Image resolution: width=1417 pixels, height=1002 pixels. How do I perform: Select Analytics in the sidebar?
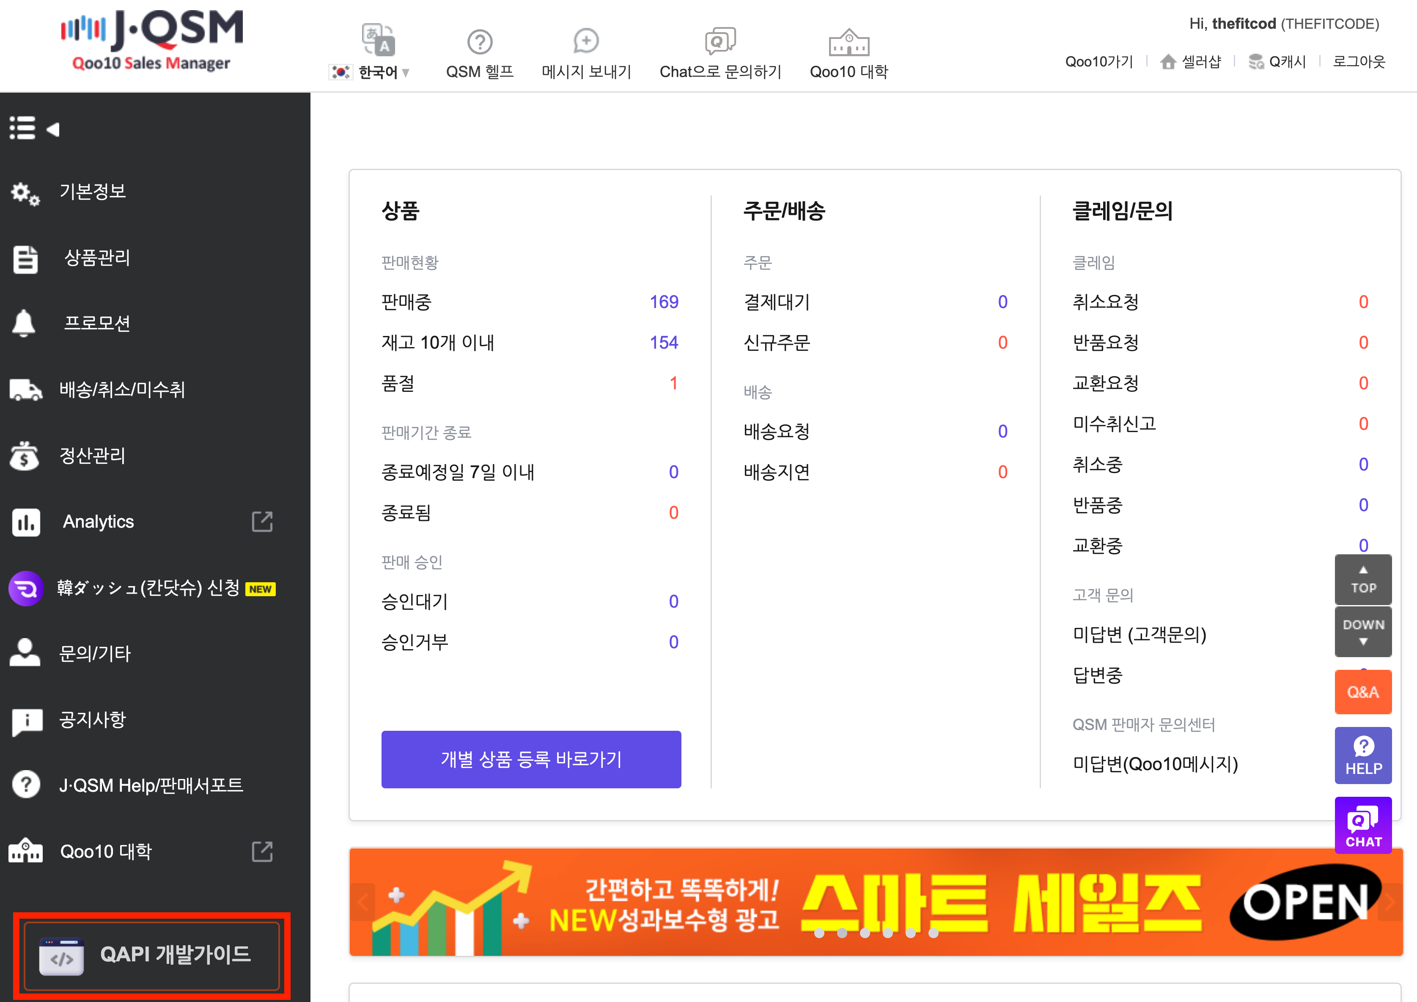[x=99, y=522]
